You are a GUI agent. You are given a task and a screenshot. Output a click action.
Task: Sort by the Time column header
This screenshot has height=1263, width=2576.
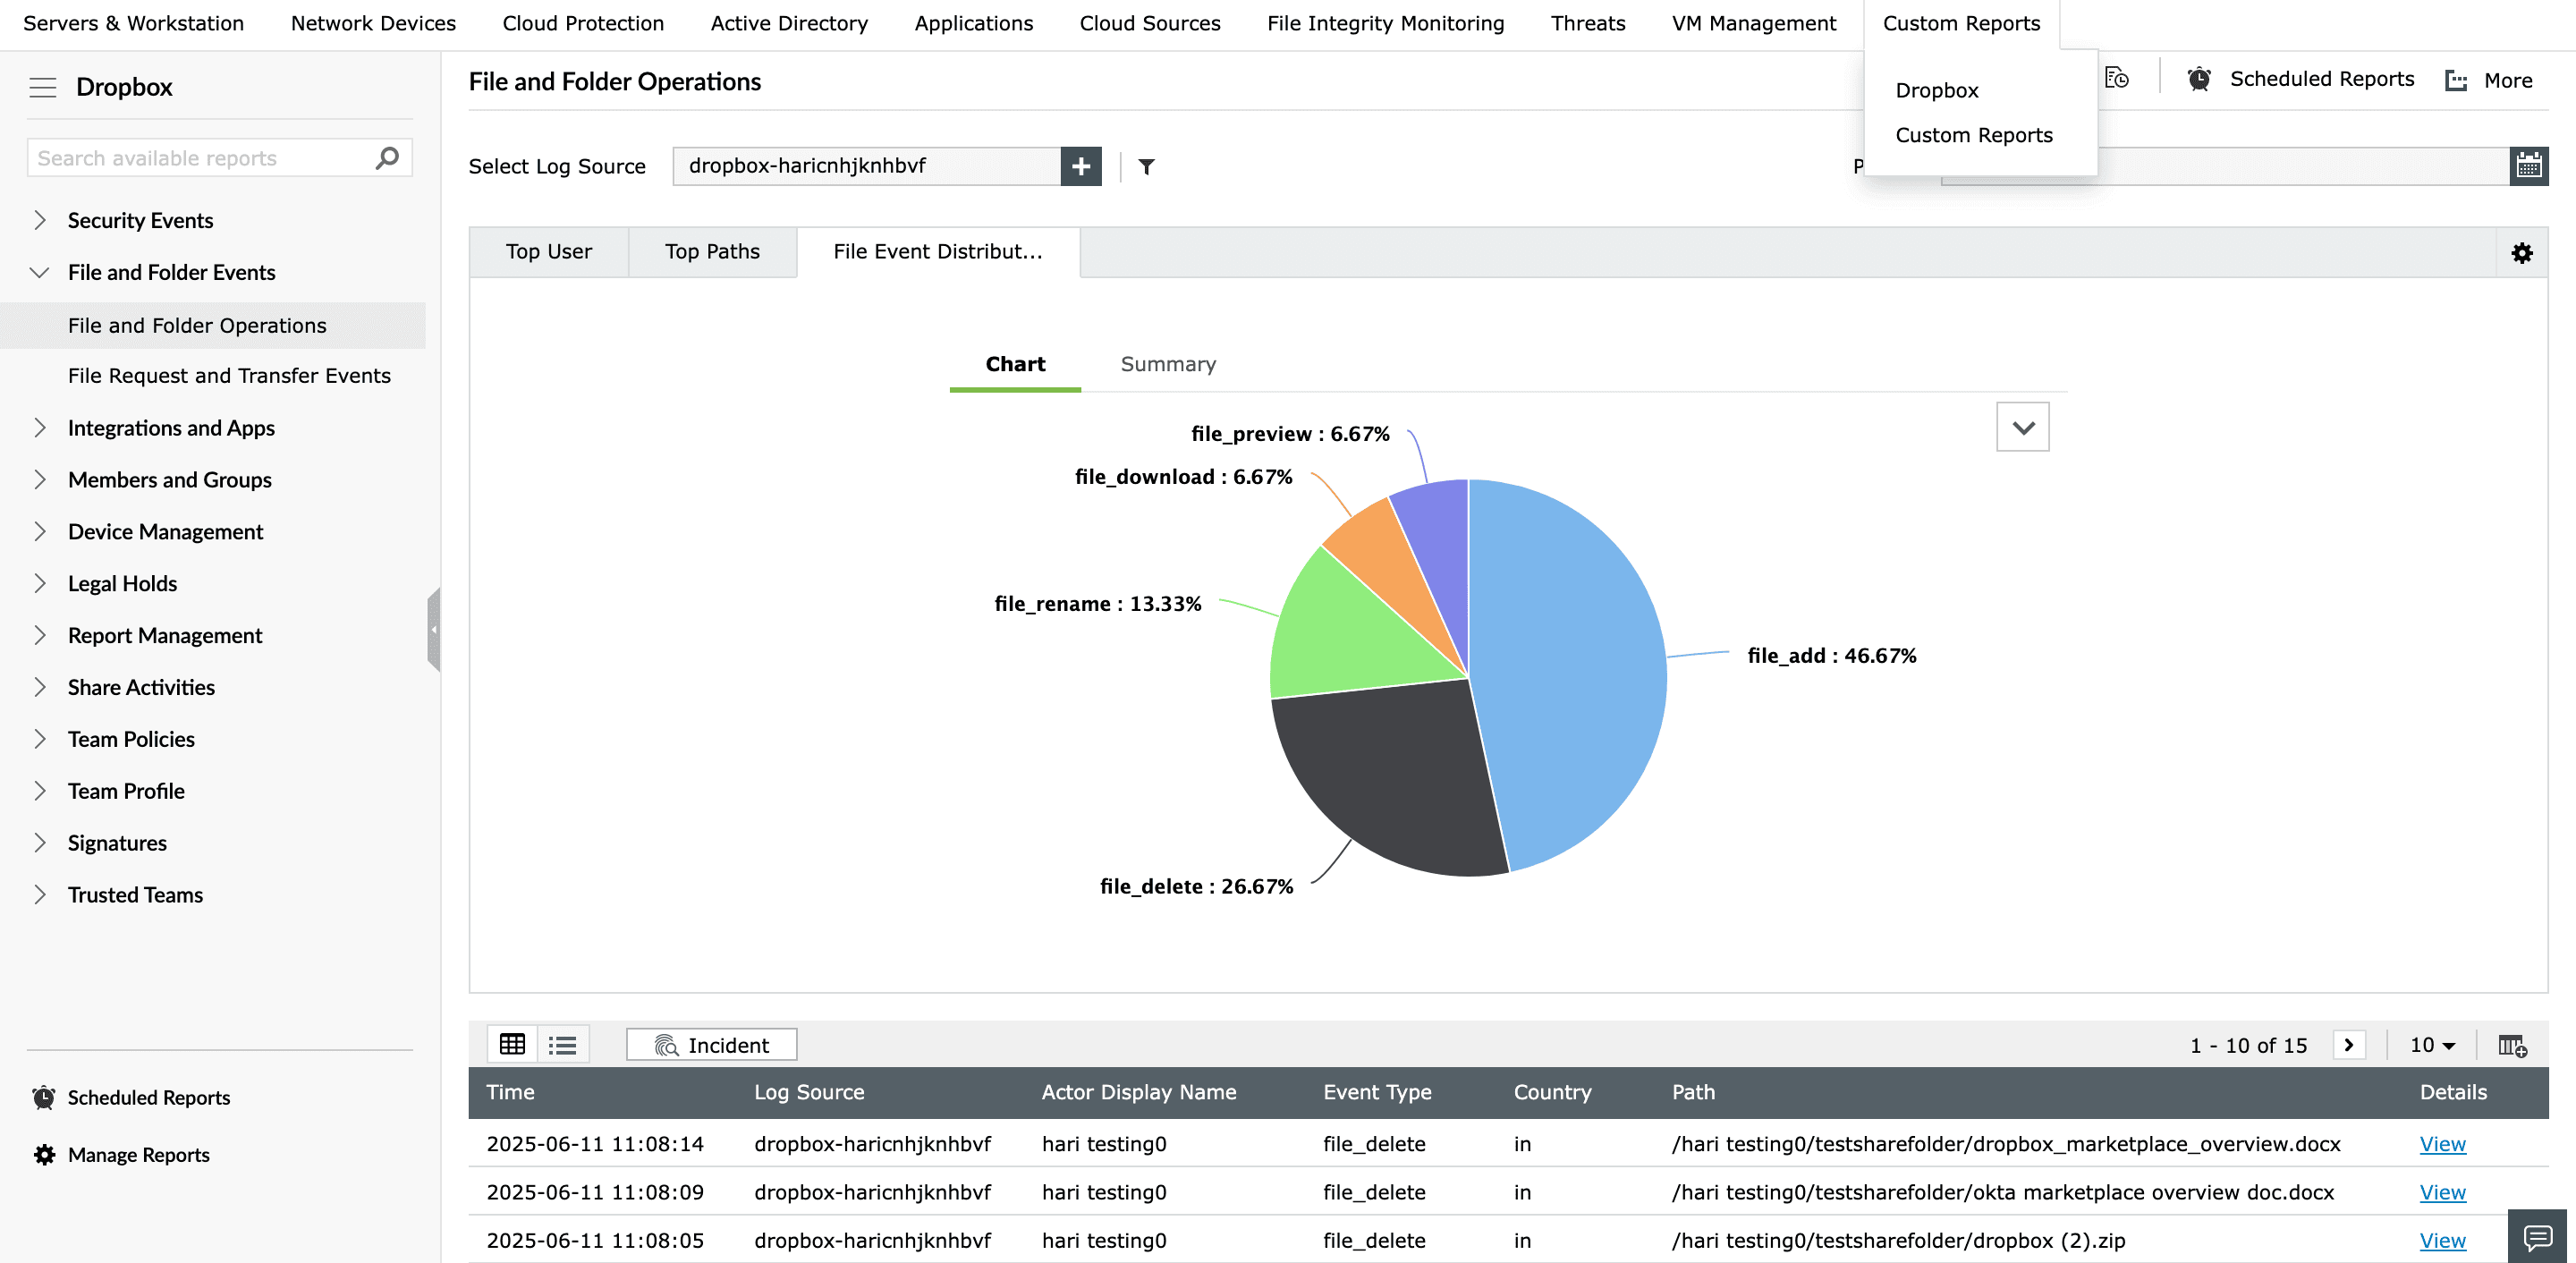(x=510, y=1092)
